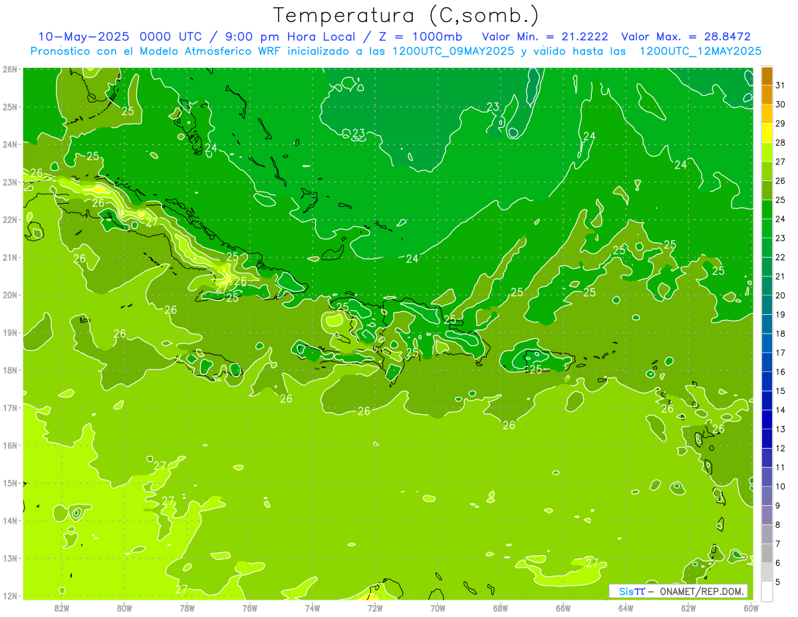Click the color scale label "8"

coord(779,524)
